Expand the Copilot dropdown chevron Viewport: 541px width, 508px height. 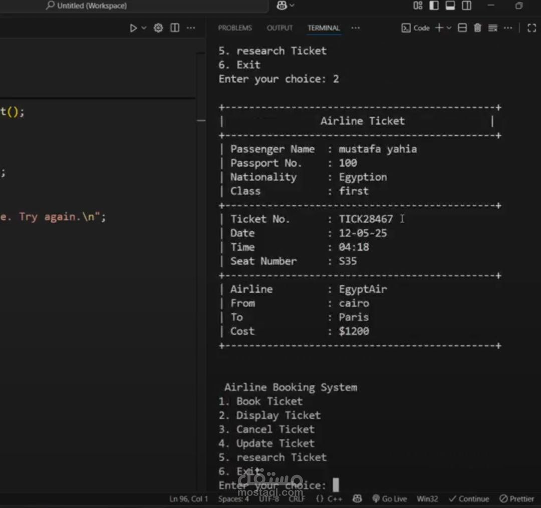pyautogui.click(x=292, y=5)
